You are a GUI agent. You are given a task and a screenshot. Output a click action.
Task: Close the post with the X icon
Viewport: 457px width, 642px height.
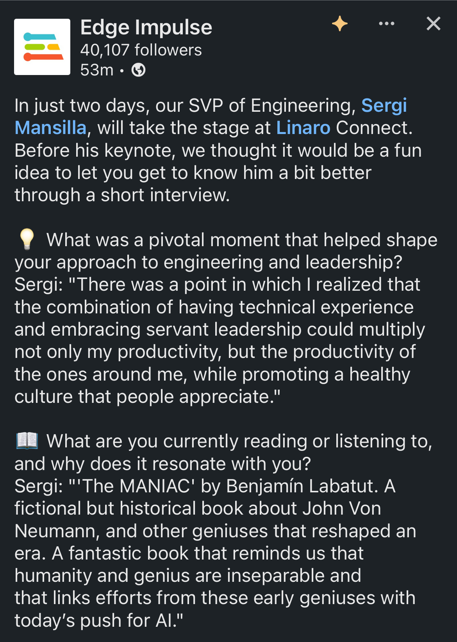coord(433,24)
